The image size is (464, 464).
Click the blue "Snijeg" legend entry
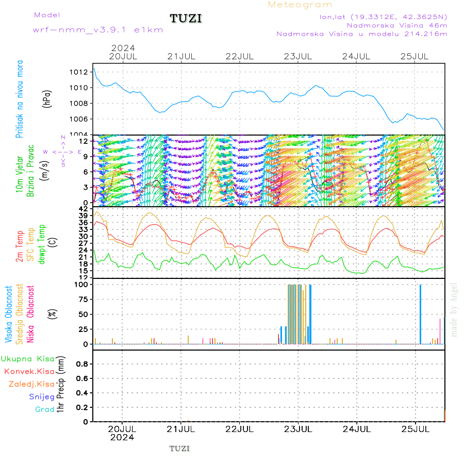pyautogui.click(x=42, y=397)
